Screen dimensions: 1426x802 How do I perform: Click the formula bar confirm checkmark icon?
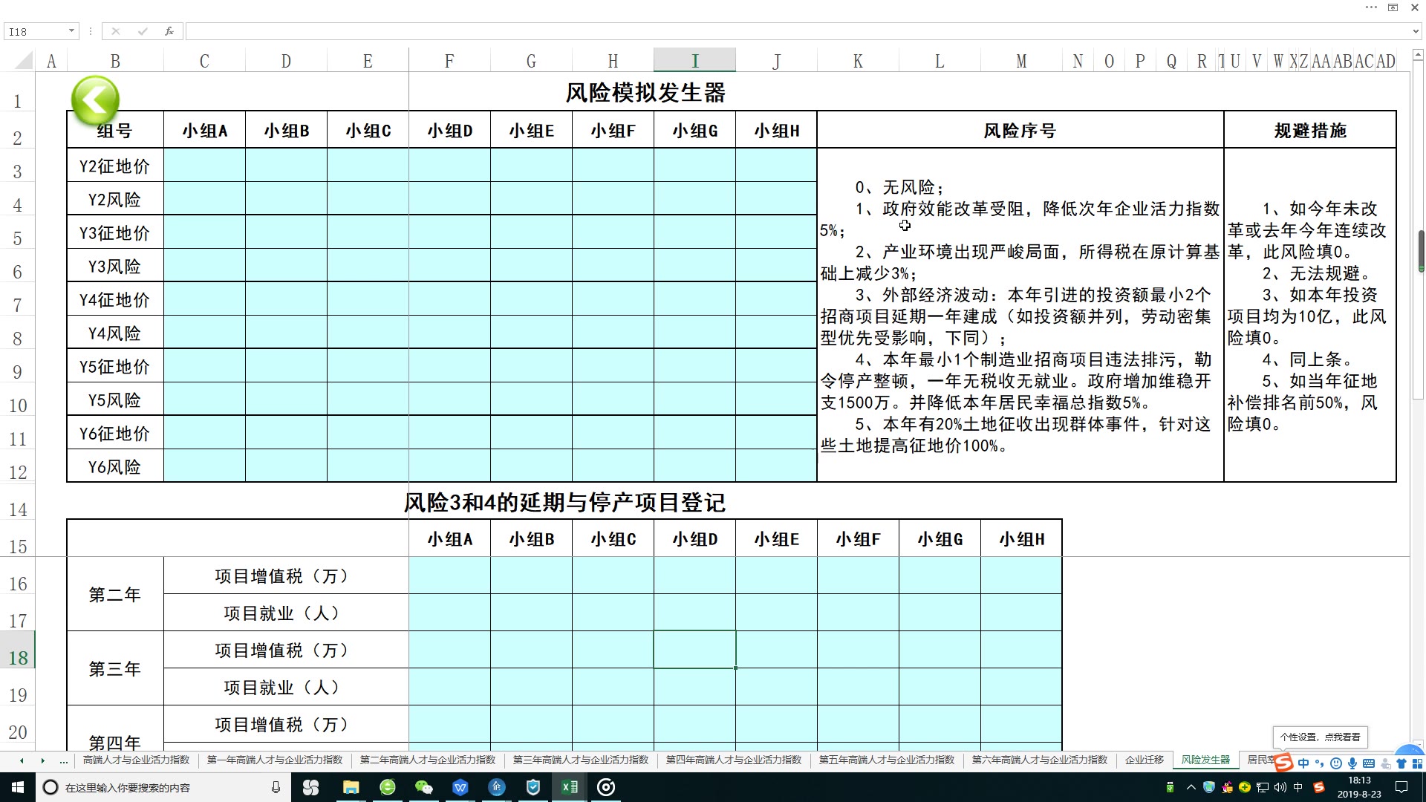pyautogui.click(x=142, y=31)
